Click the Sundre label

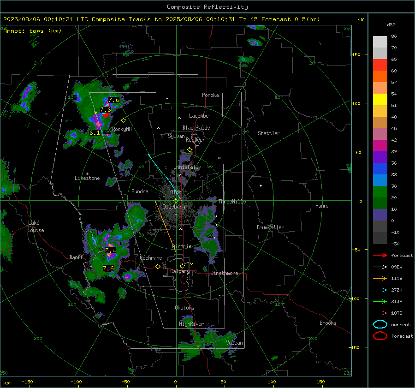[140, 191]
